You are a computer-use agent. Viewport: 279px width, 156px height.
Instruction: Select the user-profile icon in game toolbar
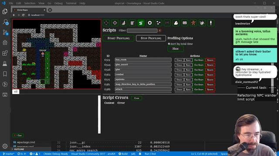point(176,23)
